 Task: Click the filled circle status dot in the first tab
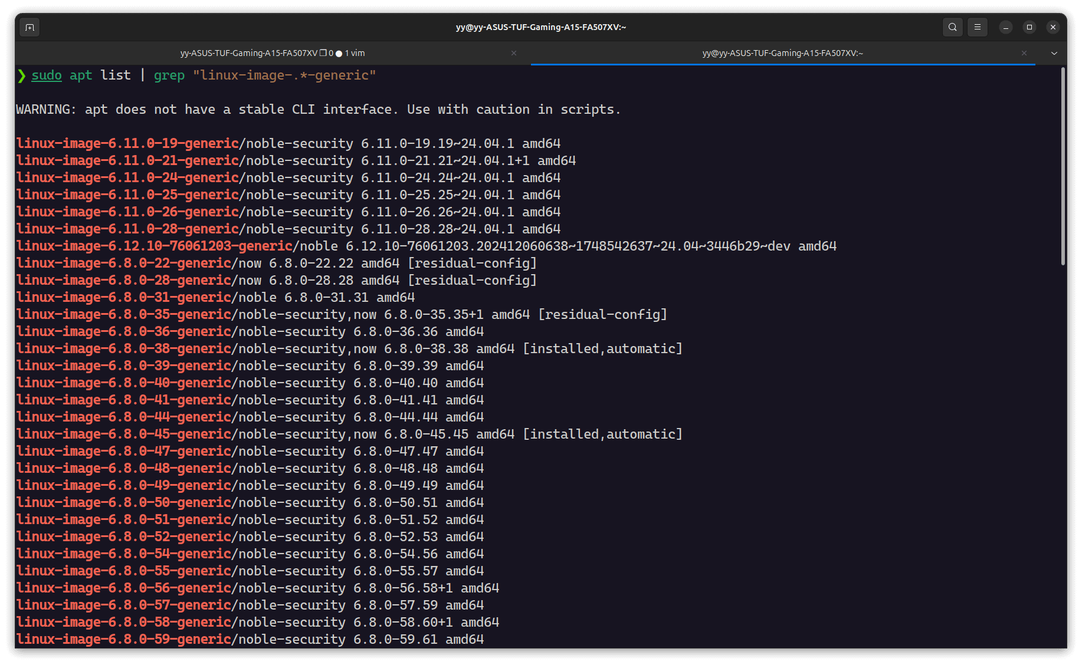pos(339,53)
